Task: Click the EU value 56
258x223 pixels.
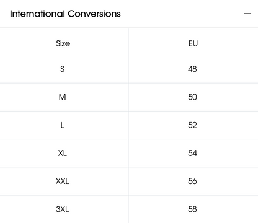Action: 192,181
